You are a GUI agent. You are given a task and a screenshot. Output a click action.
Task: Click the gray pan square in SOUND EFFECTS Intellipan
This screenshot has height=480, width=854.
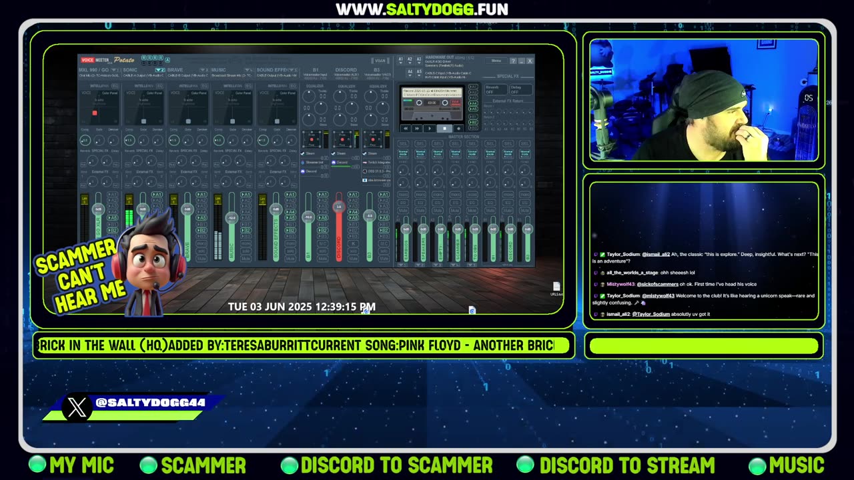point(277,121)
